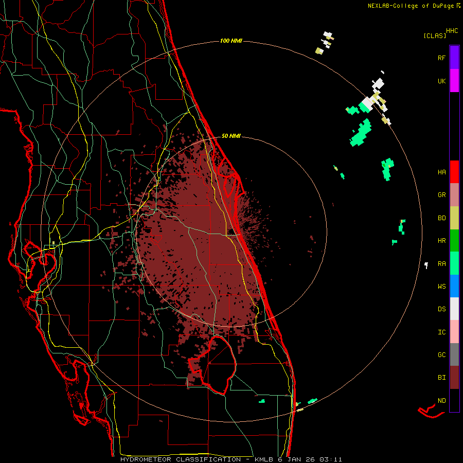Click the HHC product label
The height and width of the screenshot is (463, 463).
[452, 31]
